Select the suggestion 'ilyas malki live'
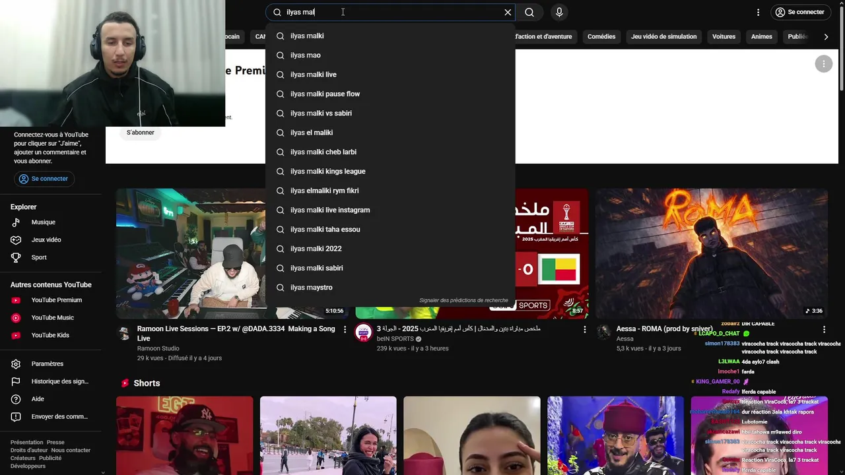 coord(390,75)
